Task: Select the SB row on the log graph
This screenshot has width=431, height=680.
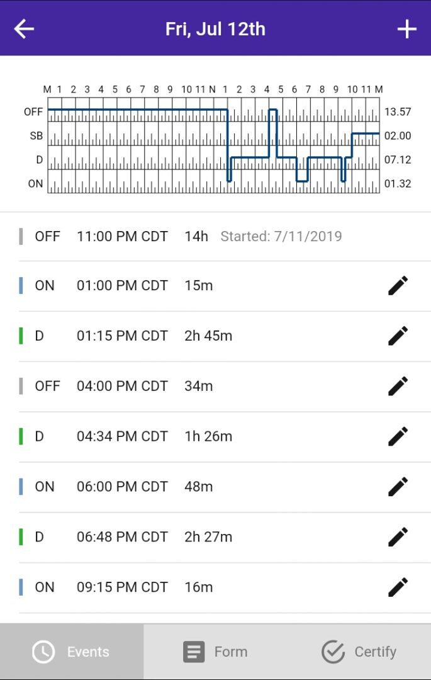Action: click(x=36, y=135)
